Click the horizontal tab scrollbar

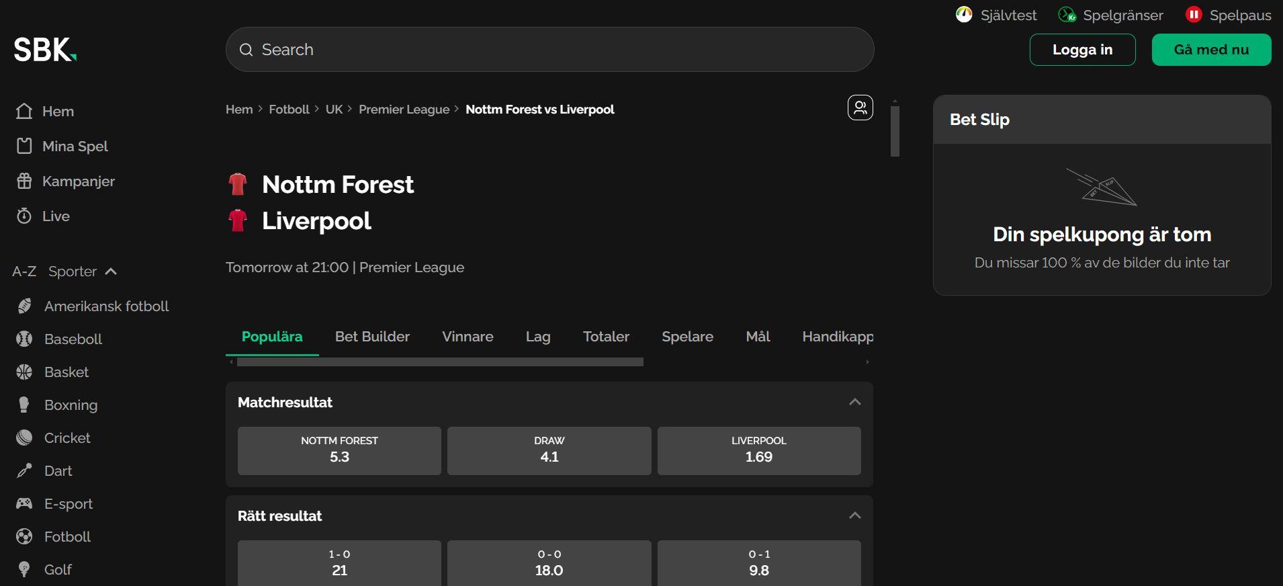[440, 362]
